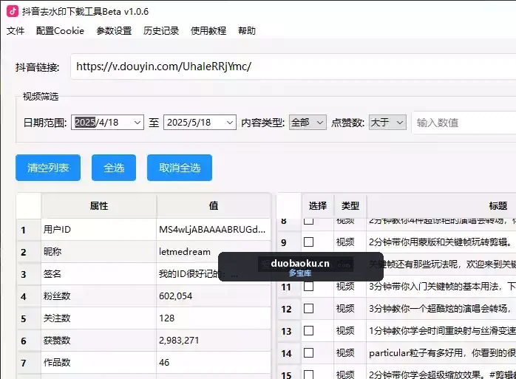Screen dimensions: 516x379
Task: Select the 粉丝数 attribute cell
Action: click(99, 296)
